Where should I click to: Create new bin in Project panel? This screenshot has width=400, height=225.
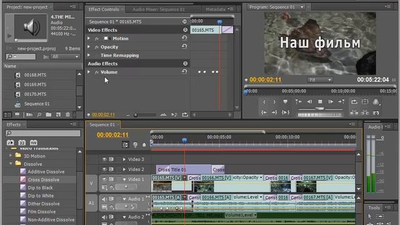click(49, 114)
